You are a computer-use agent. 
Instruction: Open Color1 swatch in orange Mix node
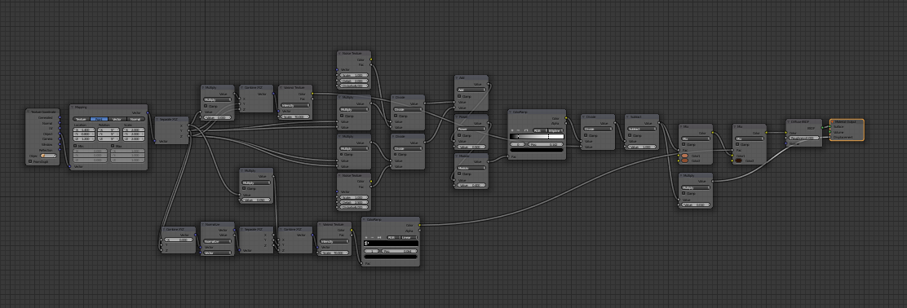[x=685, y=156]
